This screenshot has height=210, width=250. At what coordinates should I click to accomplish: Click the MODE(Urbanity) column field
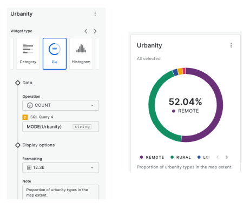(x=61, y=127)
